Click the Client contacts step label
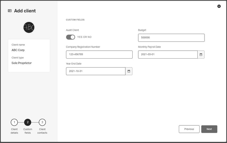The image size is (227, 143). 42,131
